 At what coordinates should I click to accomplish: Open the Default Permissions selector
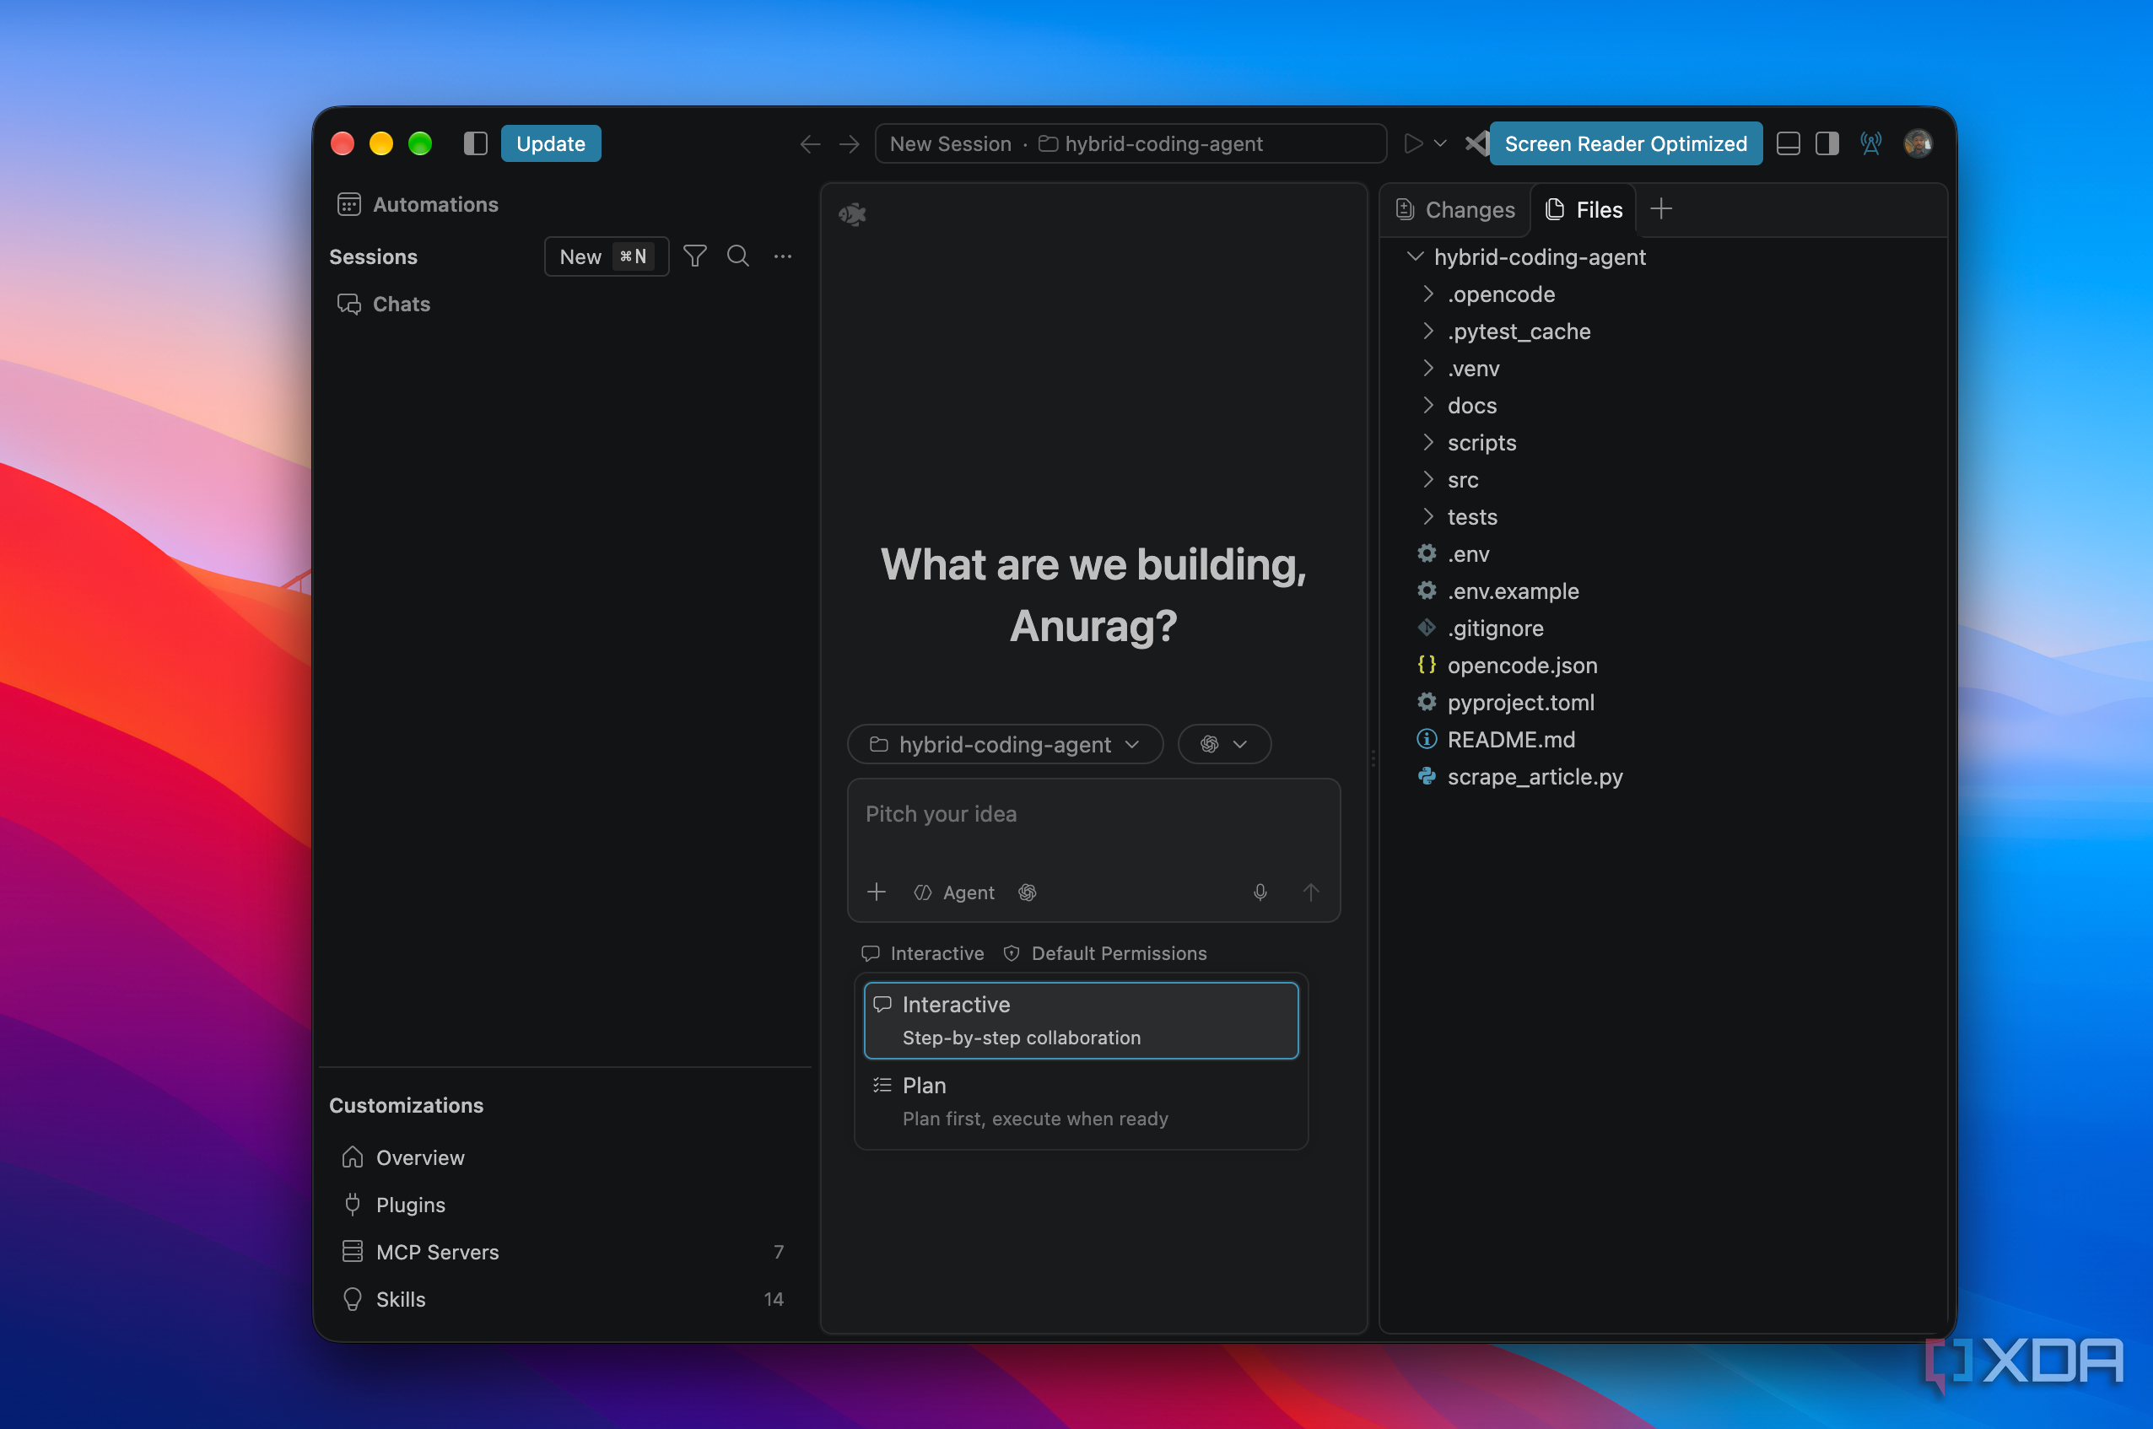tap(1104, 953)
